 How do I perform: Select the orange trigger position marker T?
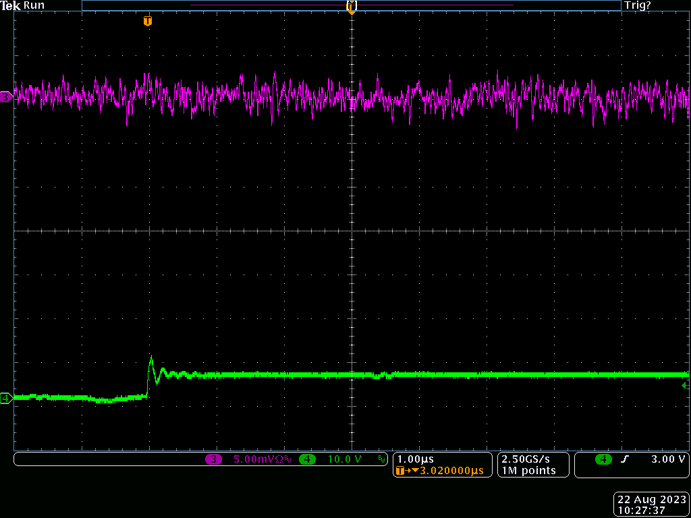click(x=148, y=22)
